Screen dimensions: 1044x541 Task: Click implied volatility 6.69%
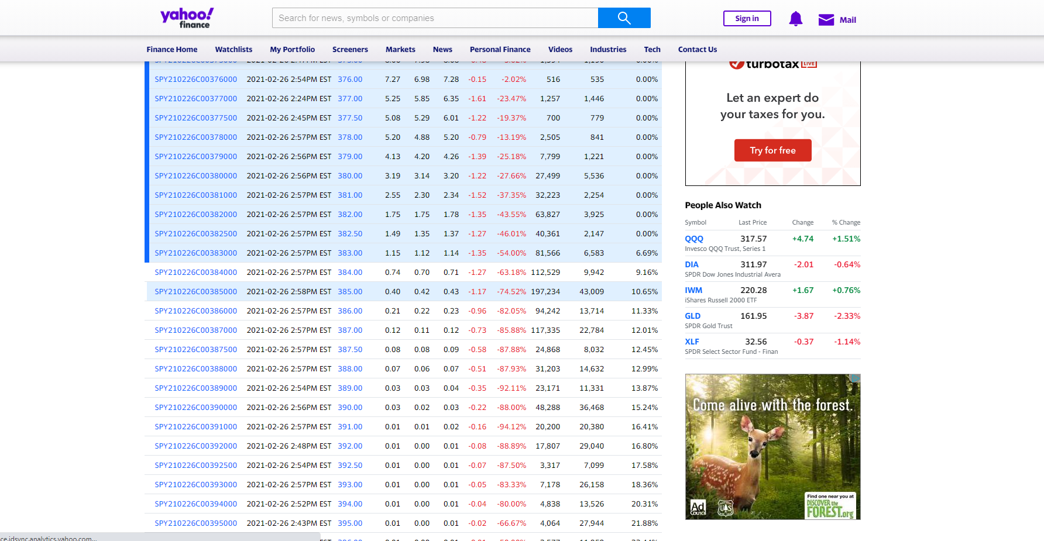point(647,253)
